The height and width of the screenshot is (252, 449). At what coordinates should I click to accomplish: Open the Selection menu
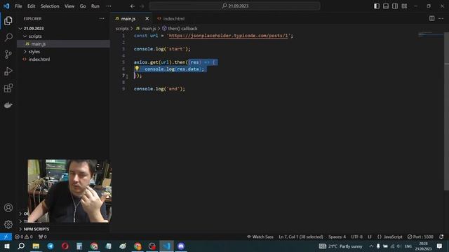[x=50, y=6]
